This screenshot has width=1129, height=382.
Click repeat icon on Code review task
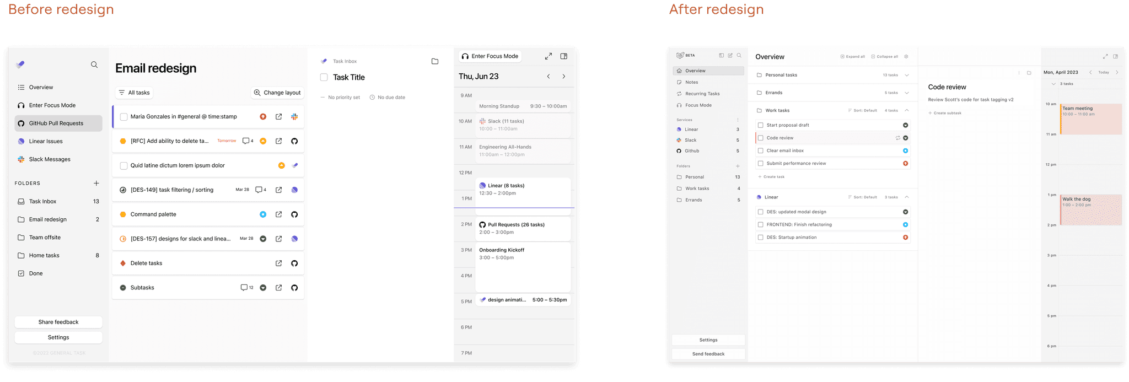[897, 138]
